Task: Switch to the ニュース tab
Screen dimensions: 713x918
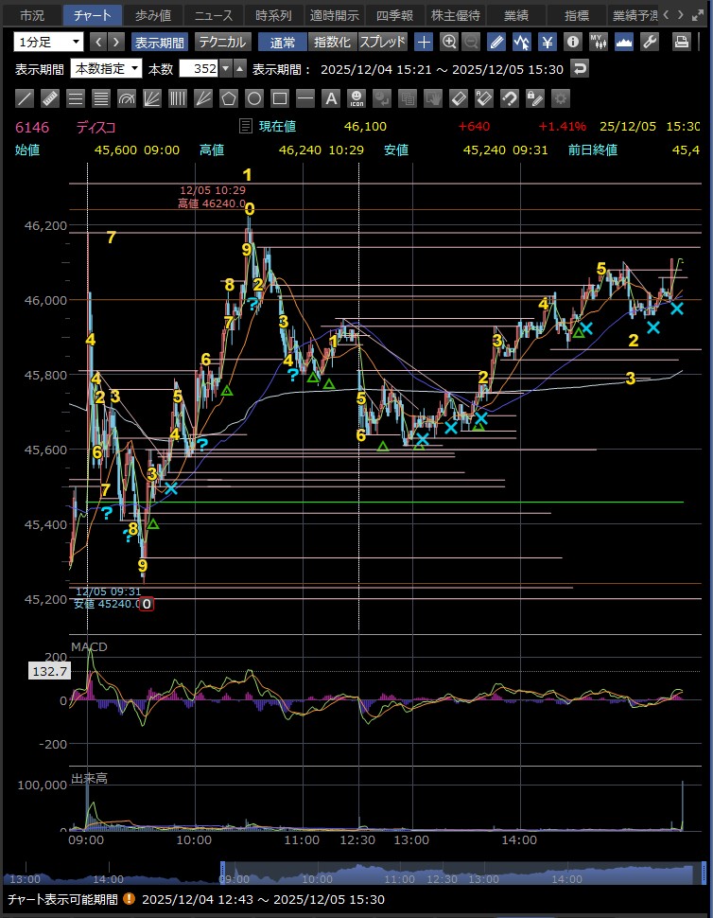Action: click(x=213, y=15)
